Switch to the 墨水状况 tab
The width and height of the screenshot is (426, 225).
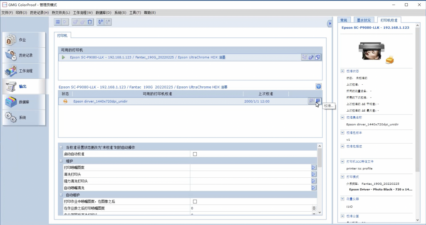[364, 20]
